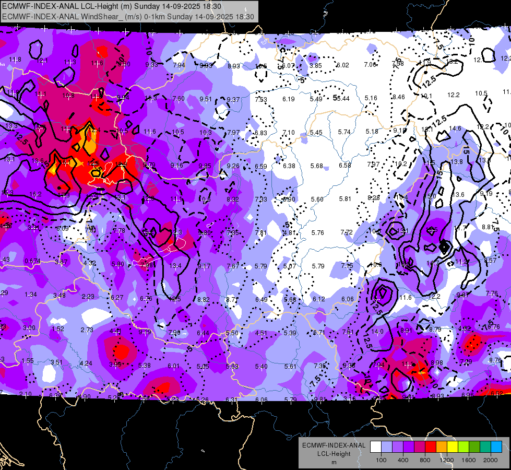This screenshot has width=511, height=470.
Task: Click the wind shear value 14.6
Action: point(455,128)
